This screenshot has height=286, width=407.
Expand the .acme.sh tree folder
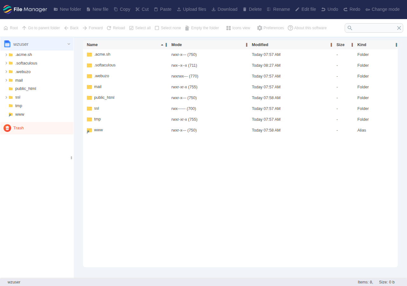(6, 55)
